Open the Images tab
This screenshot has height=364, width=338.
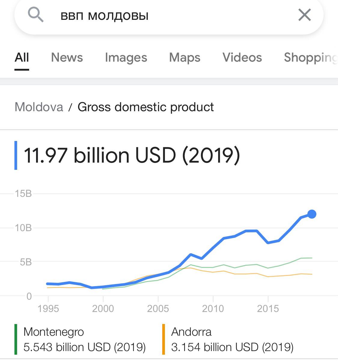pyautogui.click(x=126, y=57)
